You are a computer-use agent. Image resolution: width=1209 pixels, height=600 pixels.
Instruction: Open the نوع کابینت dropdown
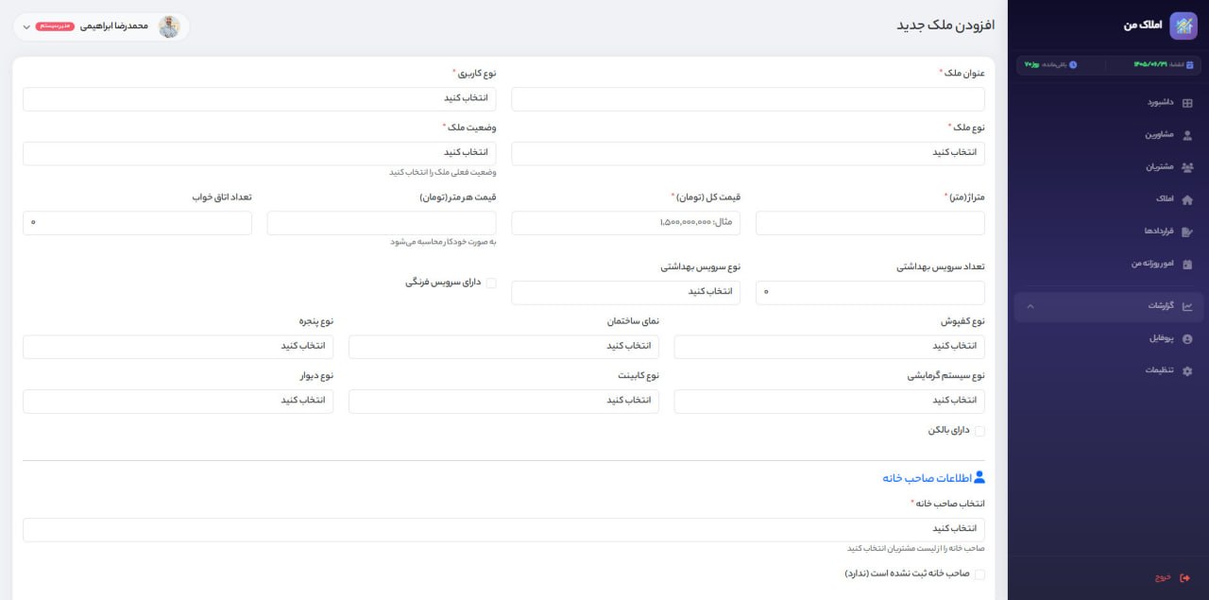503,402
